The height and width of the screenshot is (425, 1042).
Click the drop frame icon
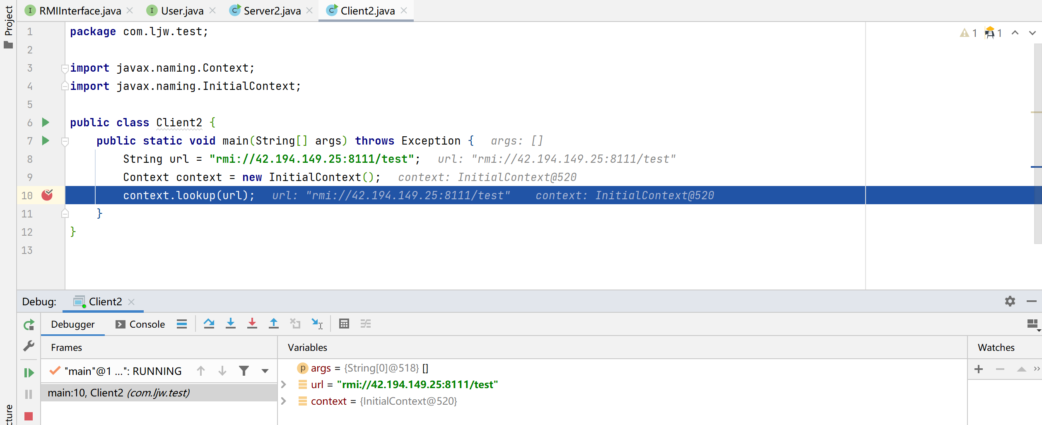tap(295, 324)
